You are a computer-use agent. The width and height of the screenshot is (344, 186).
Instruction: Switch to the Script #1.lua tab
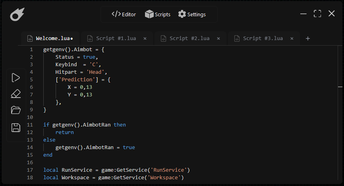pyautogui.click(x=116, y=38)
